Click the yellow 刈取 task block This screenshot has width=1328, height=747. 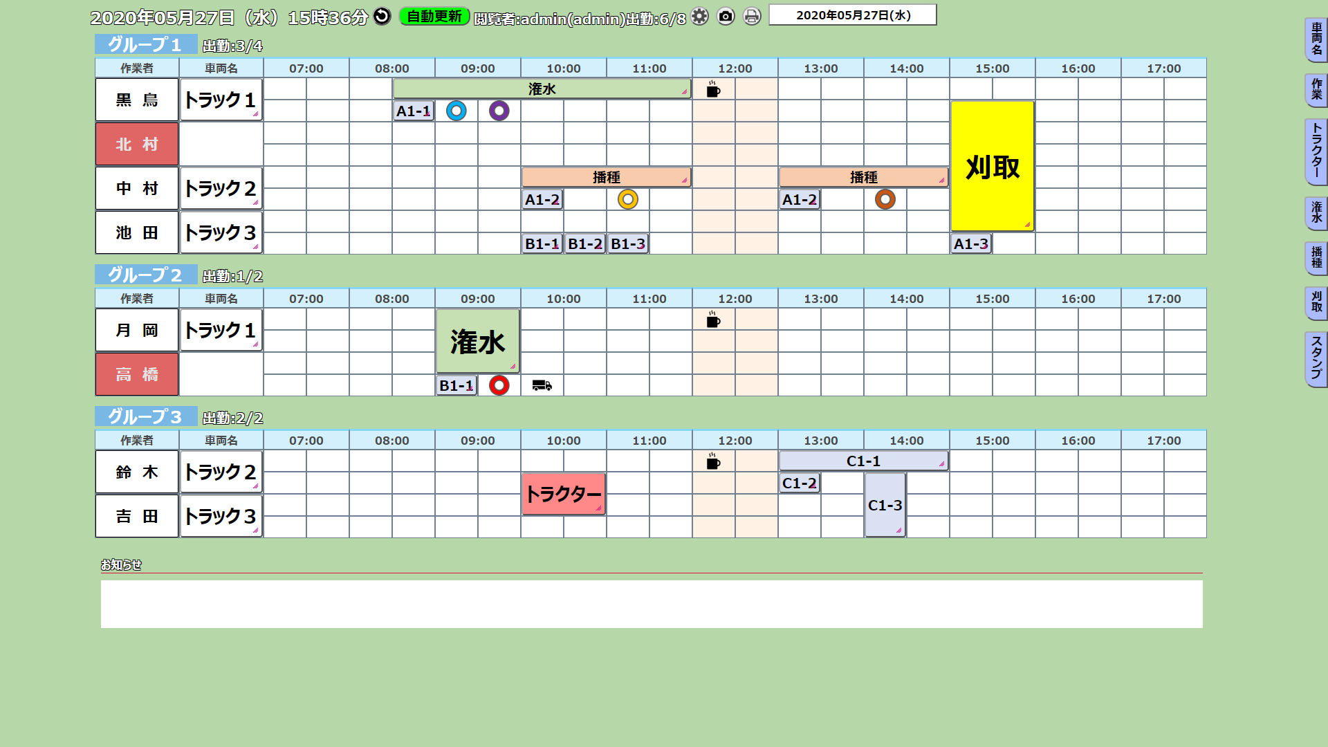click(x=992, y=166)
